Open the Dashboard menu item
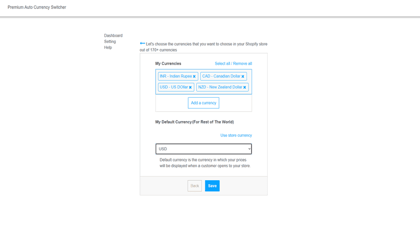This screenshot has height=236, width=420. 113,35
